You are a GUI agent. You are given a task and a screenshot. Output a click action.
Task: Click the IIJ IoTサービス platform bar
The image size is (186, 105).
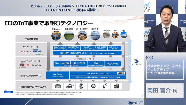click(x=87, y=53)
